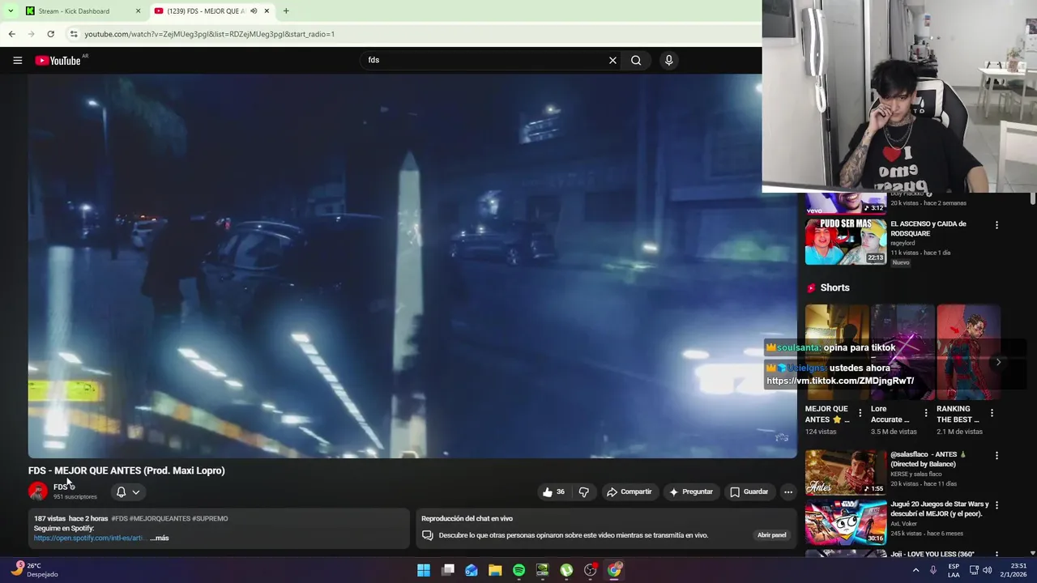Reload the YouTube page
Screen dimensions: 1037x583
50,34
